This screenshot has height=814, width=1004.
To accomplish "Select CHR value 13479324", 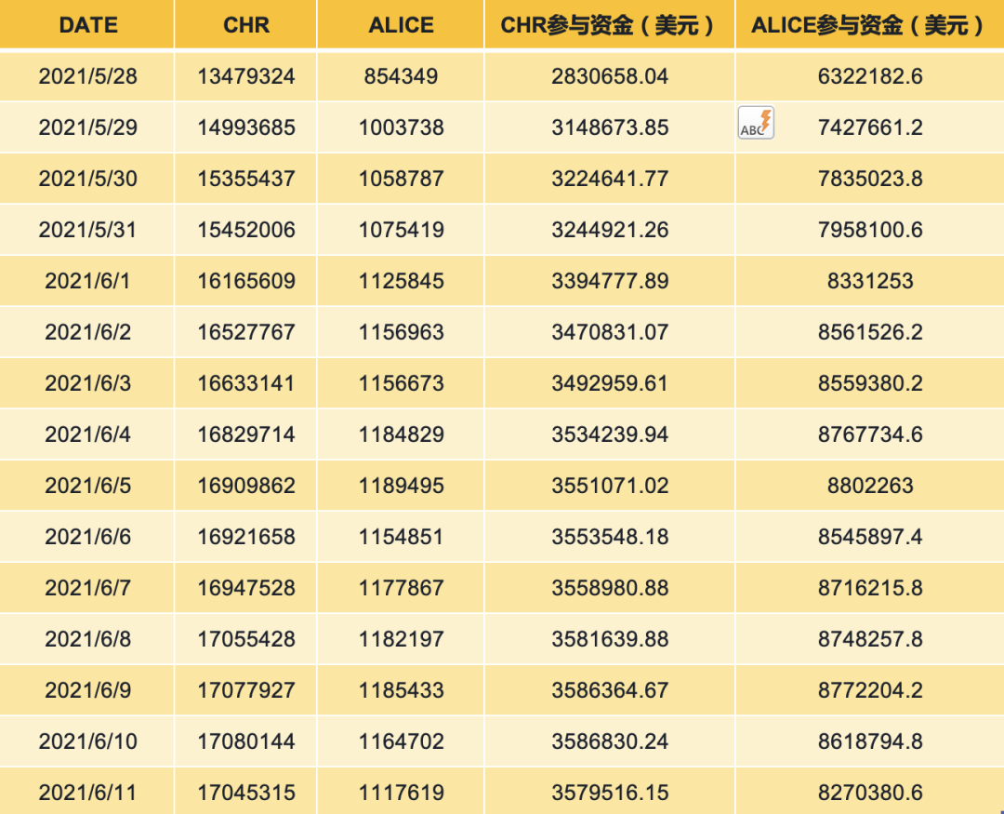I will 245,76.
